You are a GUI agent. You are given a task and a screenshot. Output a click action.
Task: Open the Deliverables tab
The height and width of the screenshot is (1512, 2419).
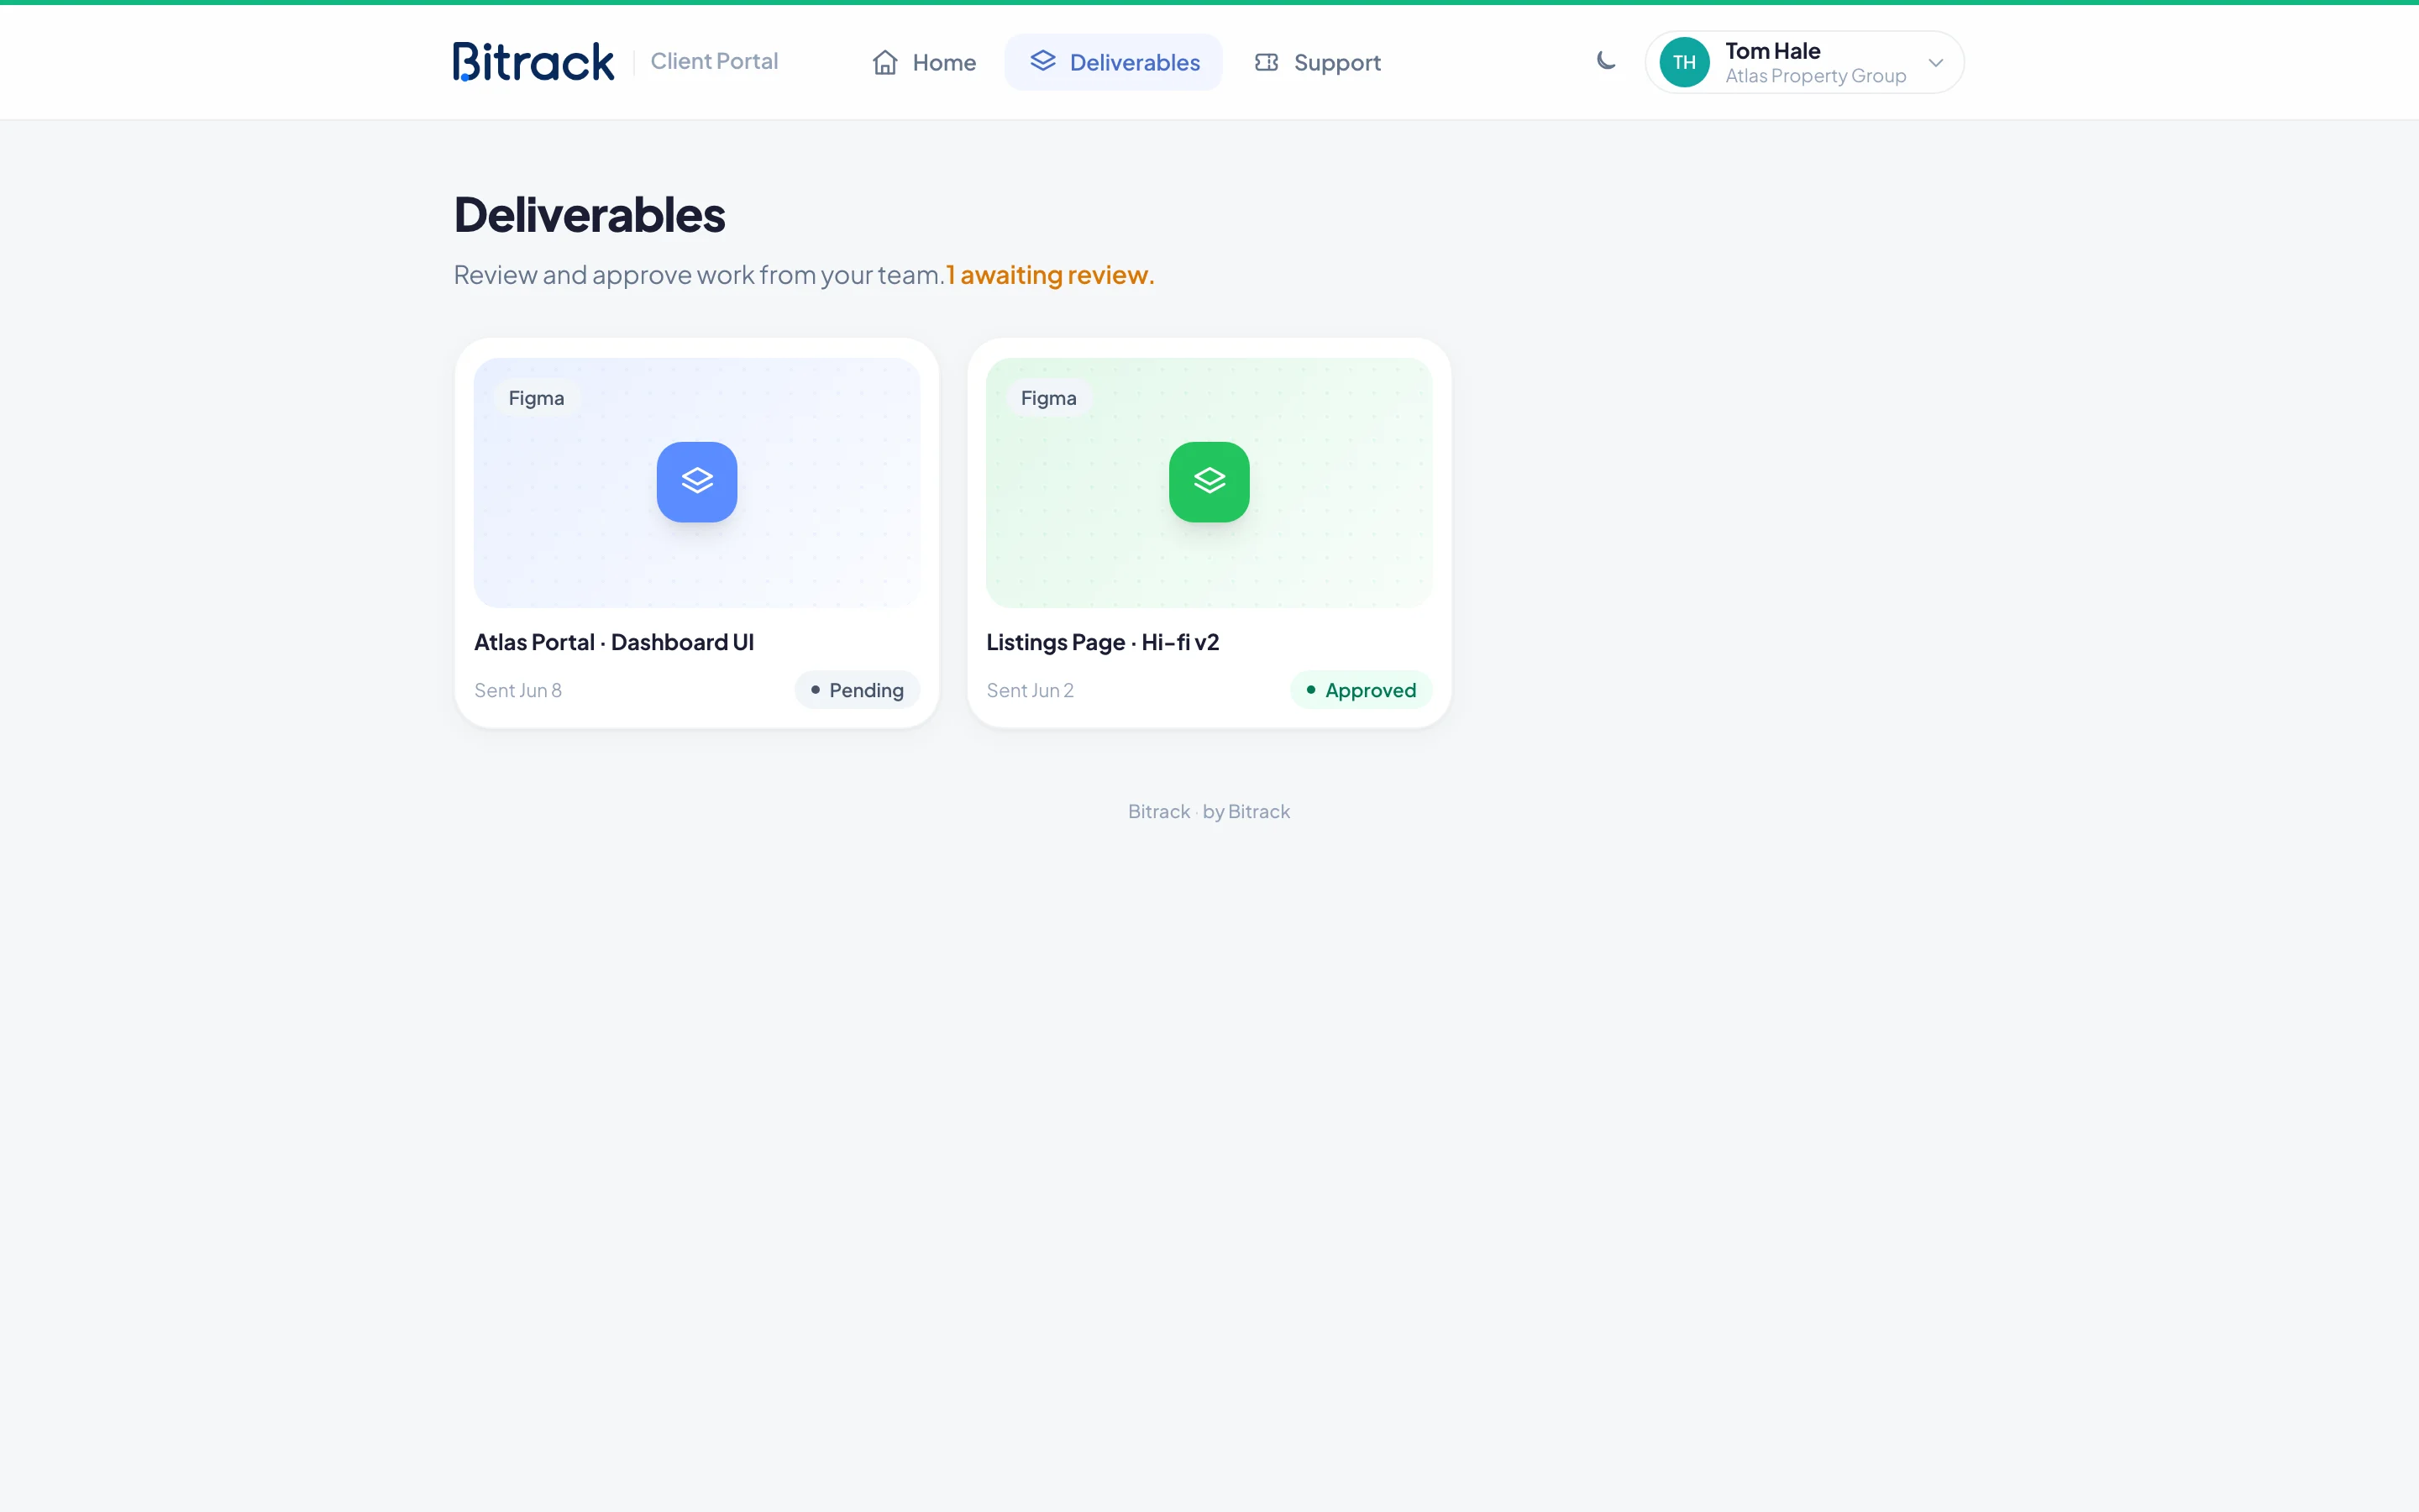tap(1114, 62)
